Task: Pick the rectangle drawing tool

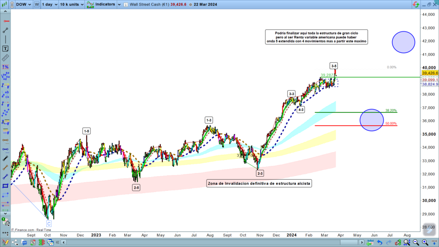Action: (x=6, y=186)
